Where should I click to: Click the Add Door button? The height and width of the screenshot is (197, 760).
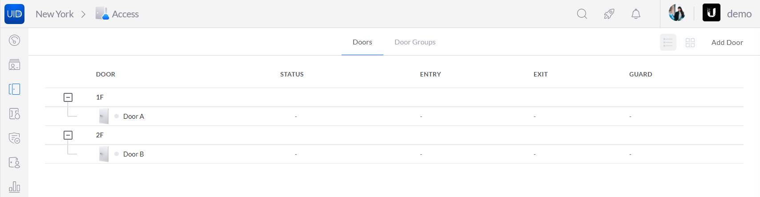pyautogui.click(x=727, y=42)
